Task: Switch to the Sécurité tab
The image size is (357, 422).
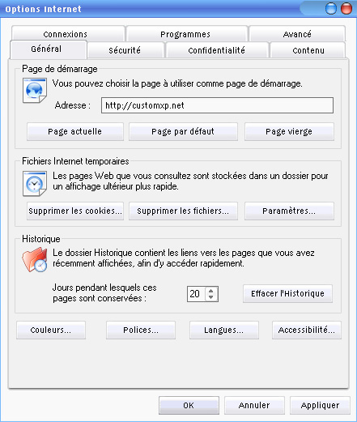Action: [x=125, y=50]
